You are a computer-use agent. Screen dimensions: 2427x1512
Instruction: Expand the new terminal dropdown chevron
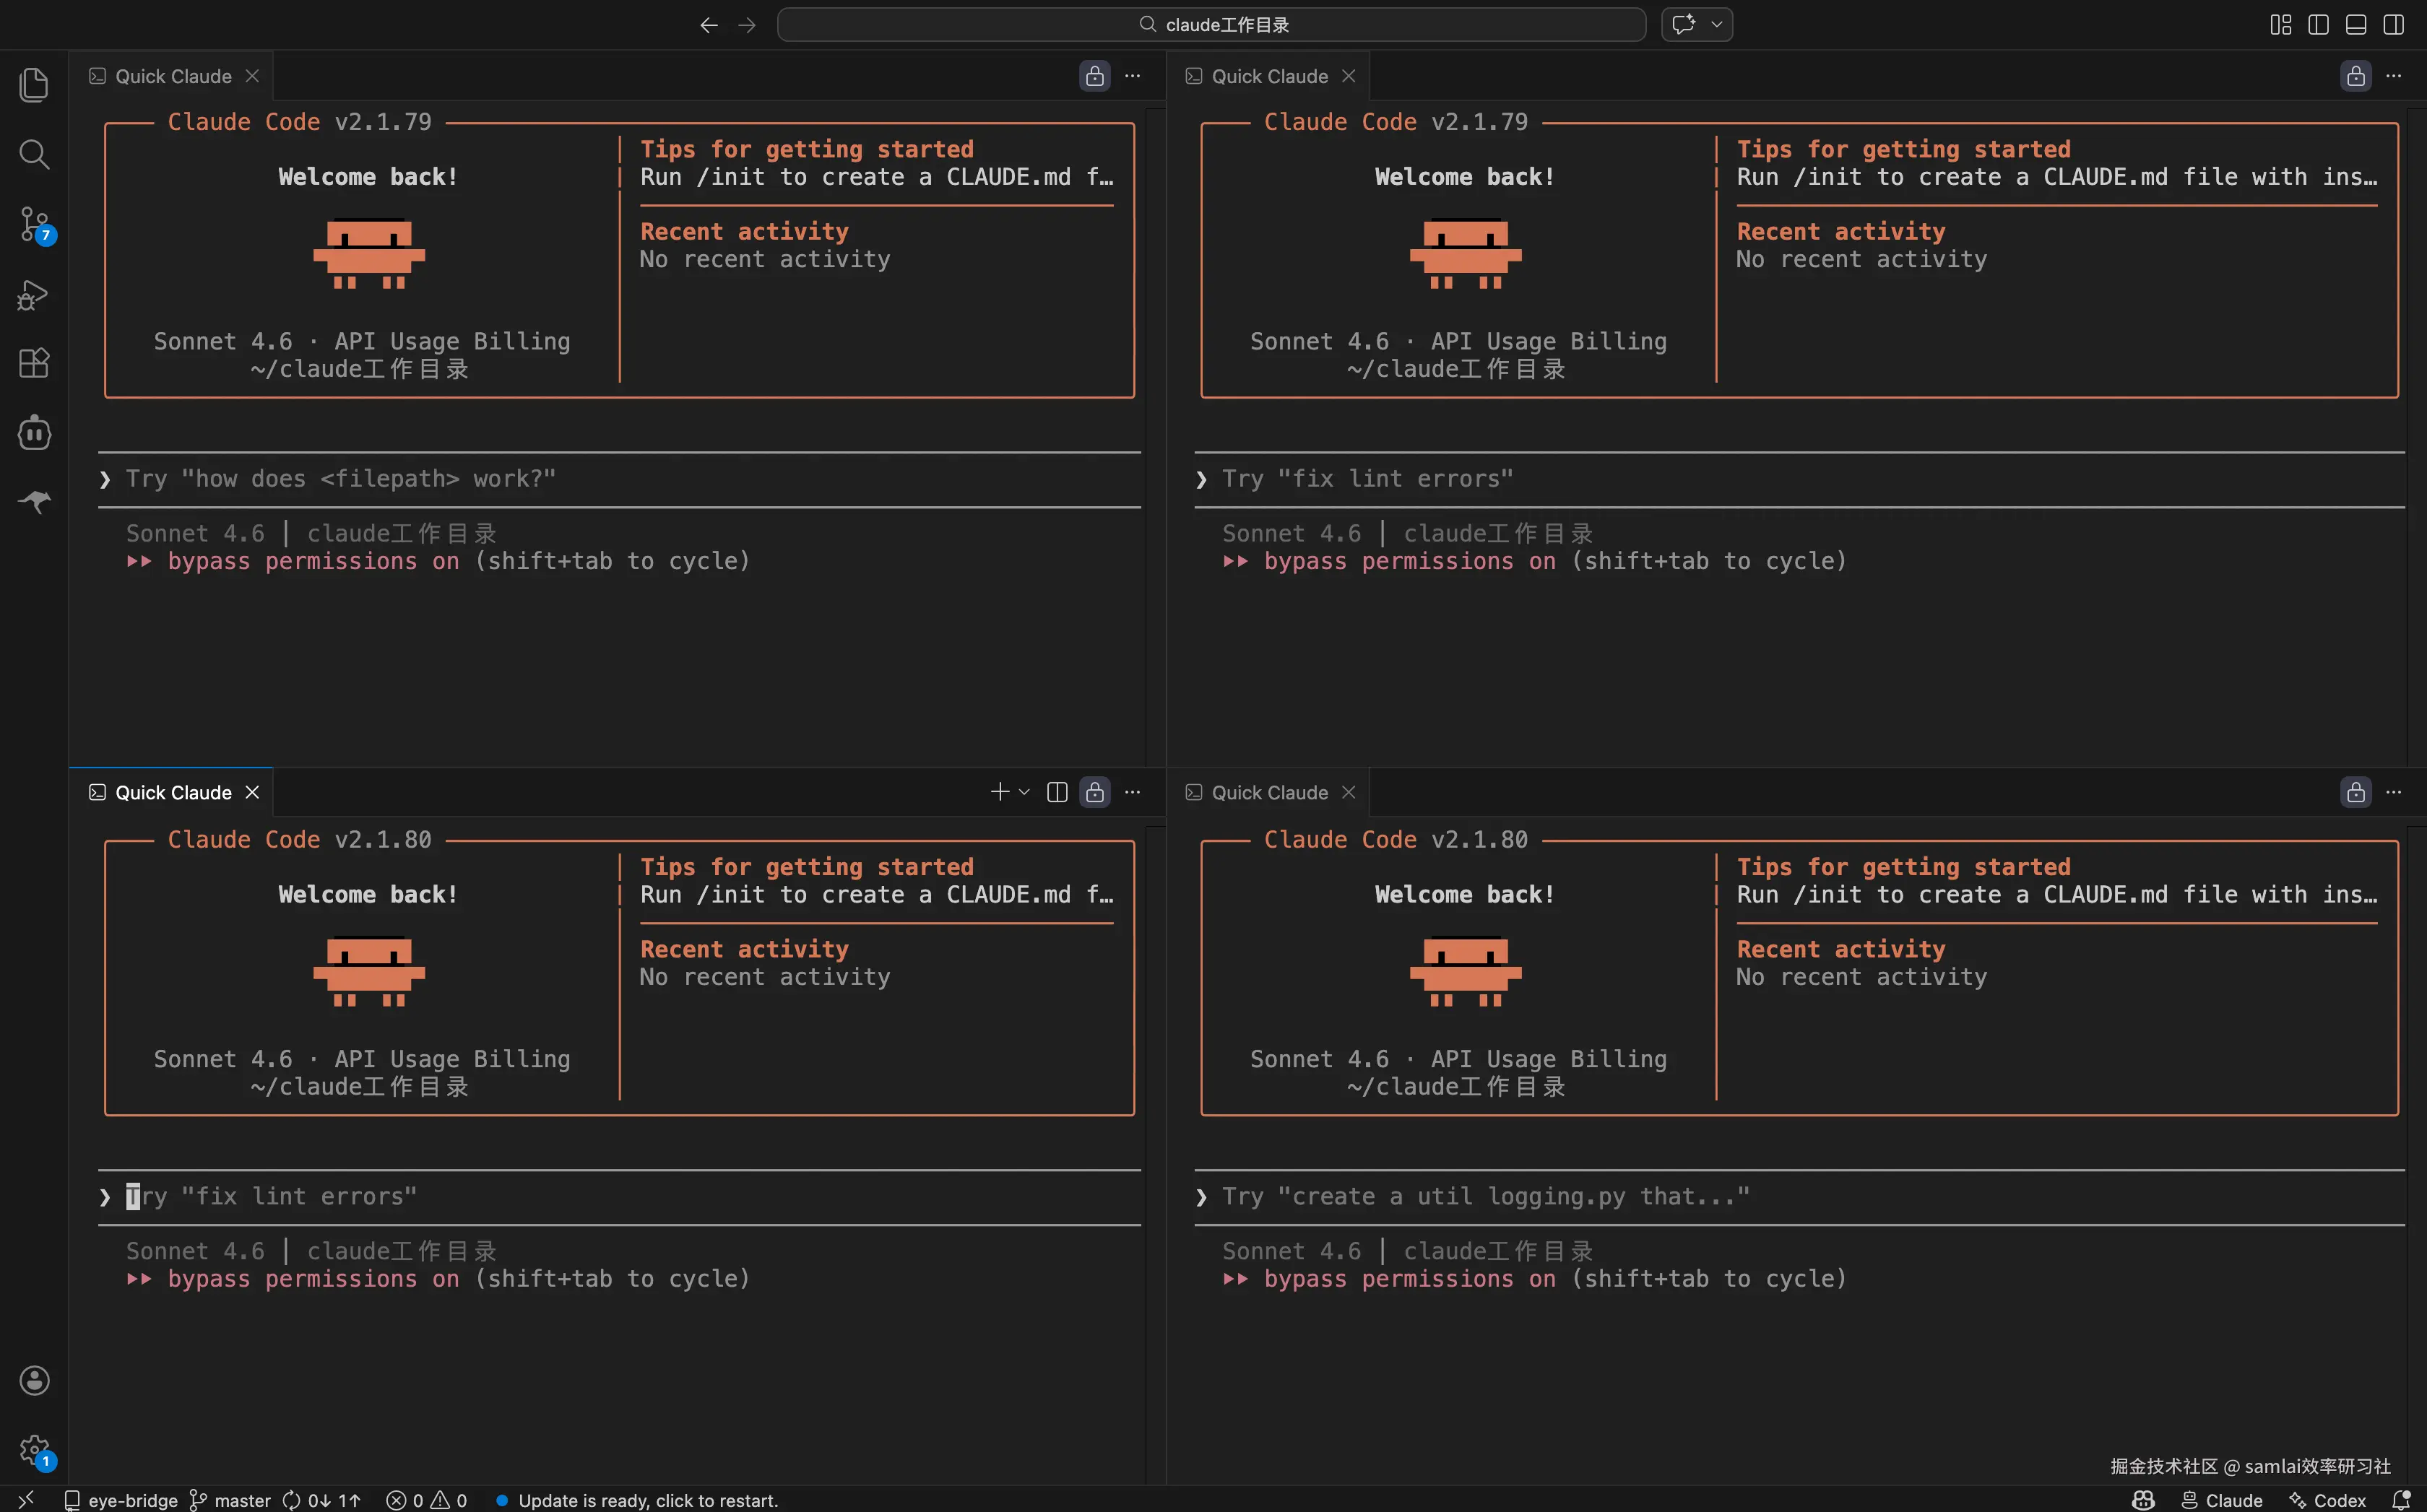[1024, 792]
